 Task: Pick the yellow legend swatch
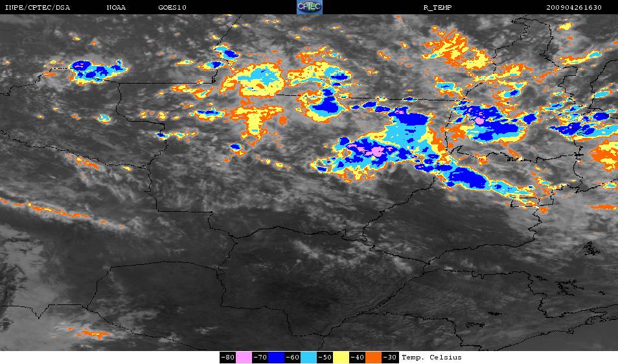[x=341, y=358]
